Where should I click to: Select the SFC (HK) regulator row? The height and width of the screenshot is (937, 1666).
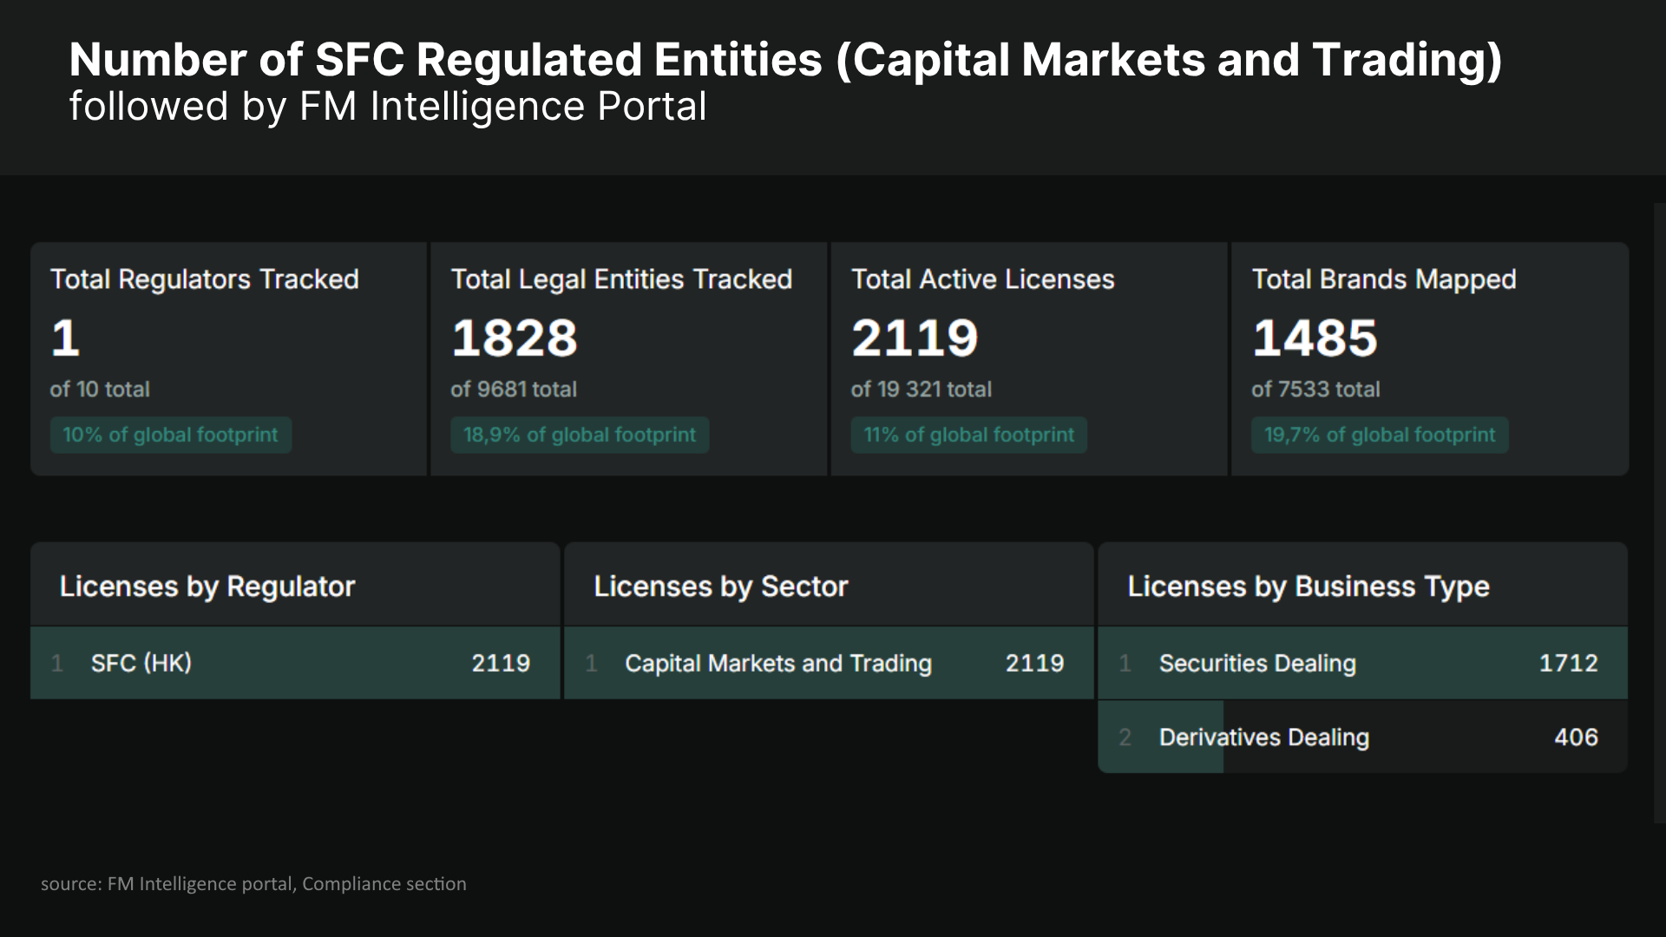coord(295,663)
